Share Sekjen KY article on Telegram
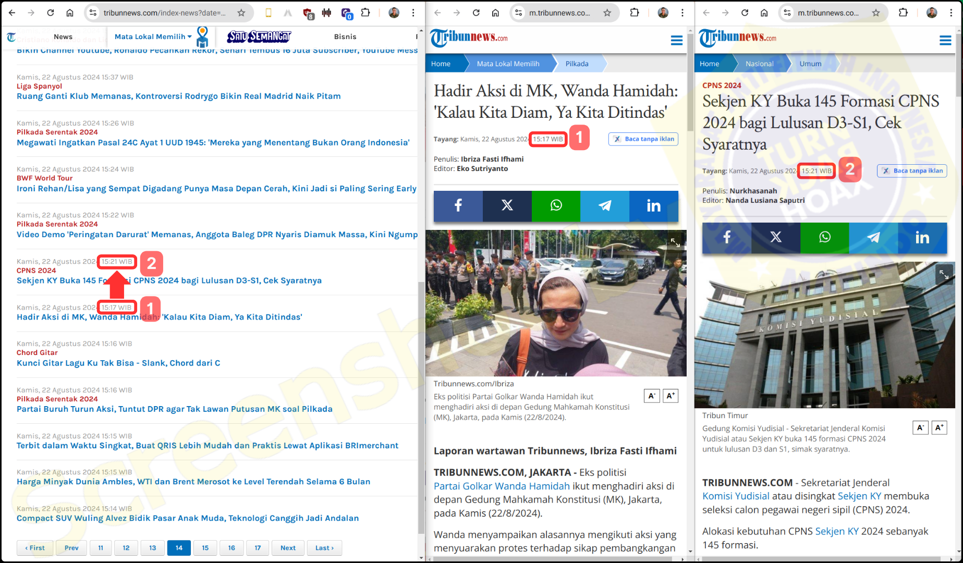The height and width of the screenshot is (563, 963). tap(873, 237)
